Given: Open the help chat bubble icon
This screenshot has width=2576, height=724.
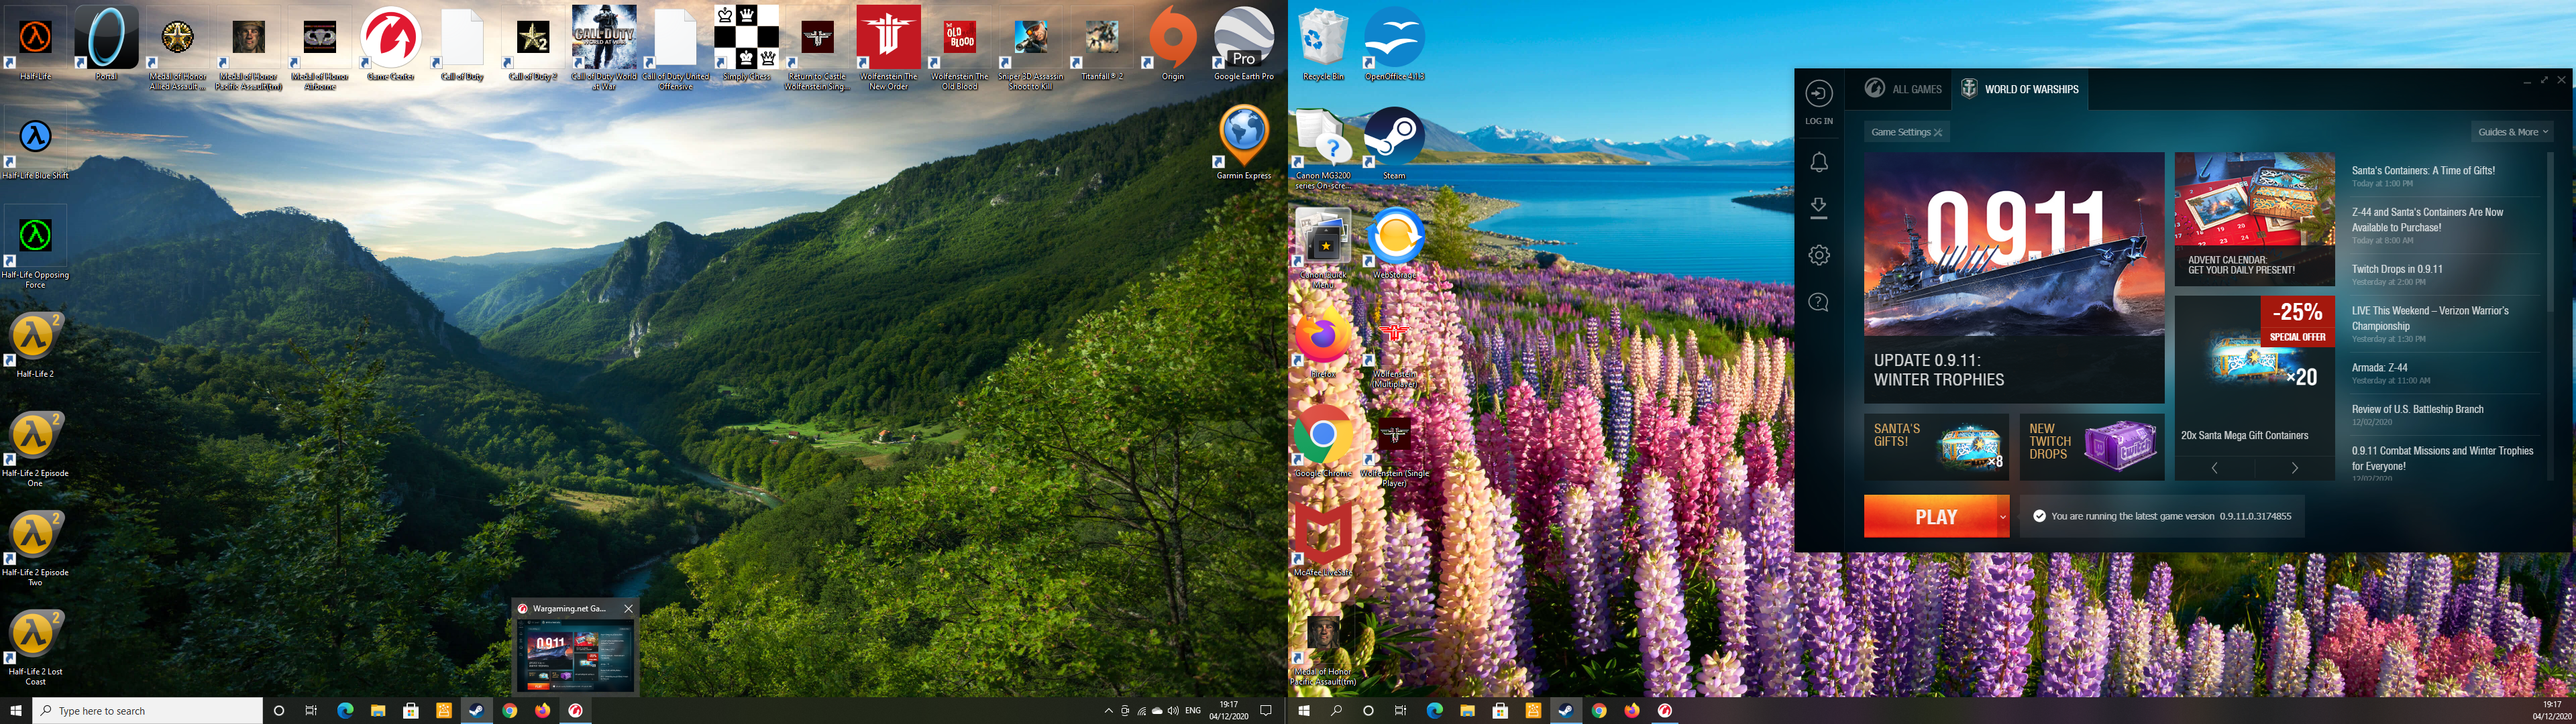Looking at the screenshot, I should pos(1818,302).
